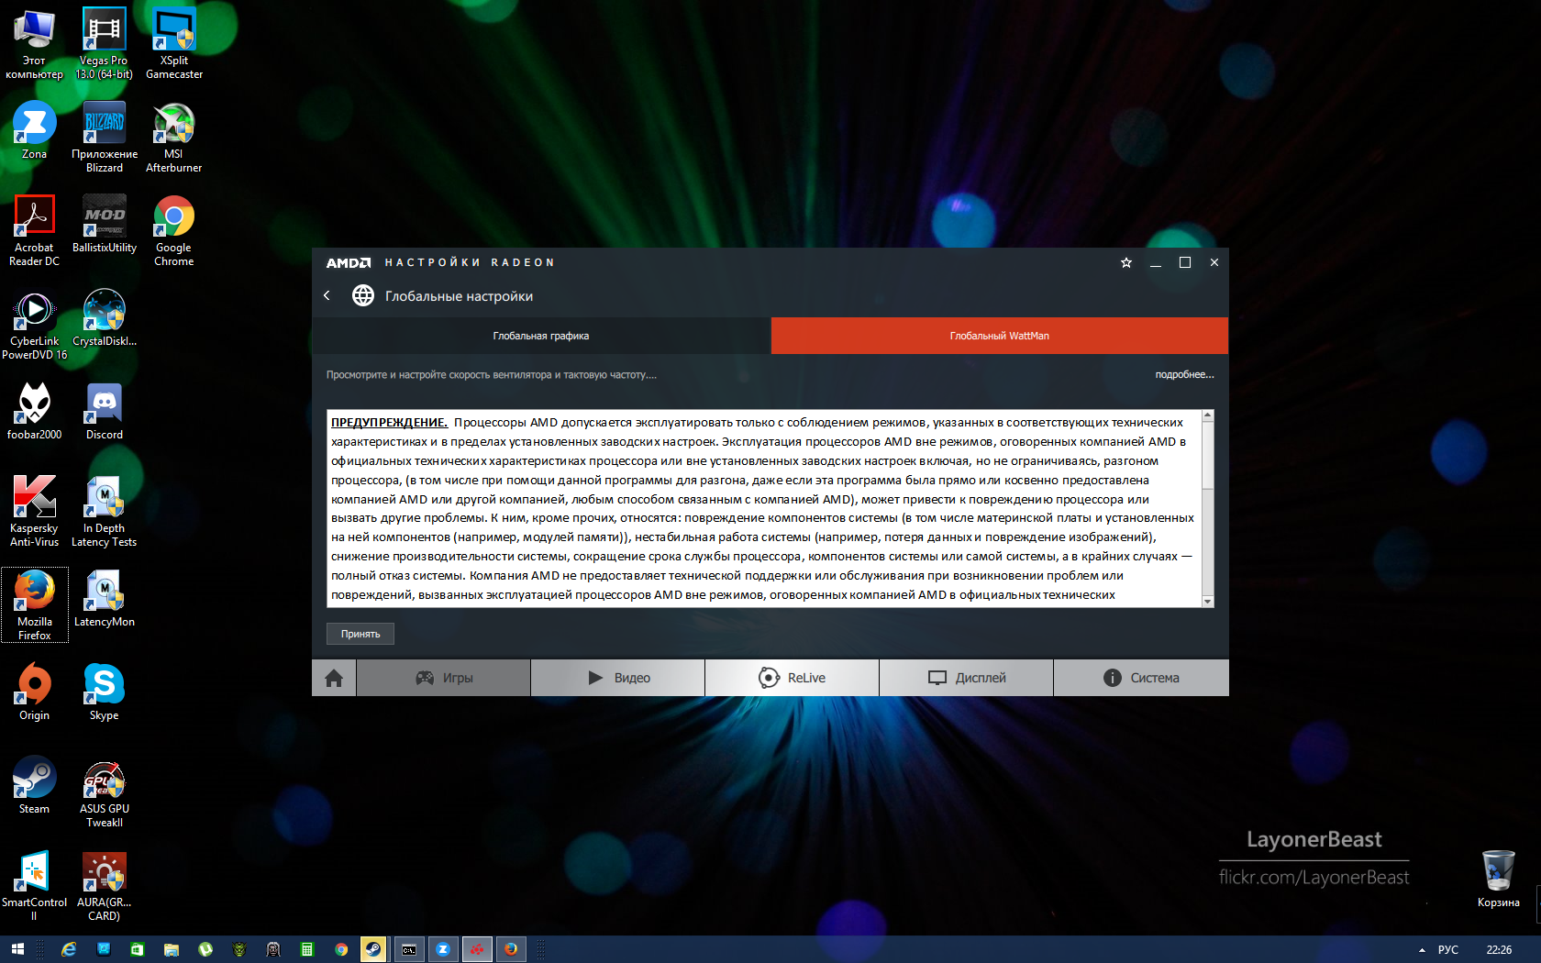Open the Система section
This screenshot has height=963, width=1541.
pyautogui.click(x=1141, y=678)
